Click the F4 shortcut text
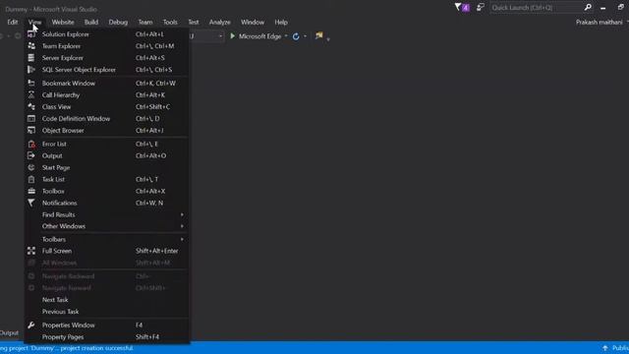Image resolution: width=629 pixels, height=354 pixels. click(139, 325)
